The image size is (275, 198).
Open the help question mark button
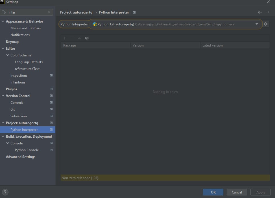pos(5,192)
